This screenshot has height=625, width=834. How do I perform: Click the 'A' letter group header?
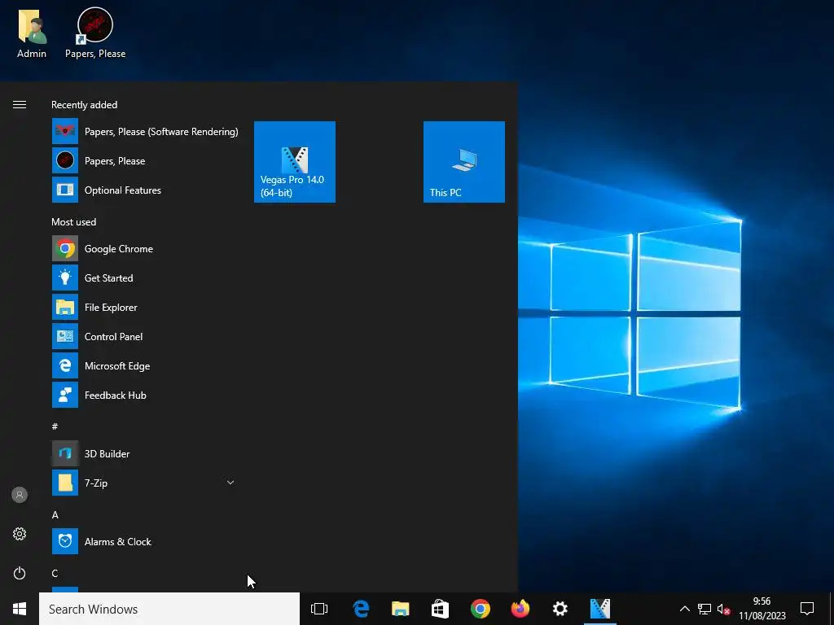point(55,514)
